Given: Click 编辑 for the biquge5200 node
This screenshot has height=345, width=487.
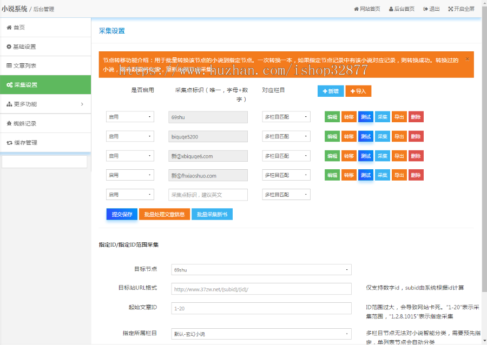Looking at the screenshot, I should click(x=332, y=136).
